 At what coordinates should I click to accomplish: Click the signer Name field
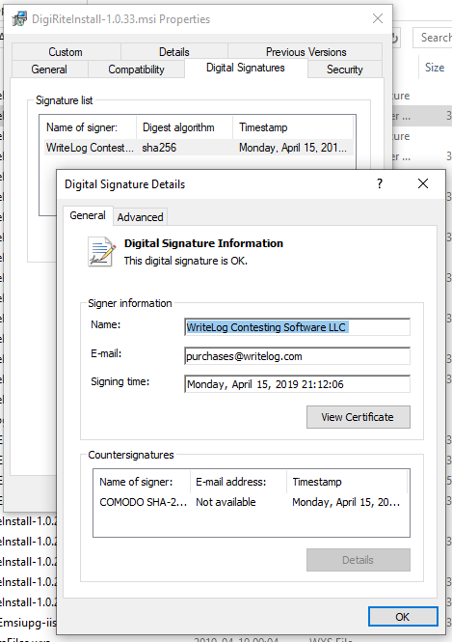(x=297, y=327)
